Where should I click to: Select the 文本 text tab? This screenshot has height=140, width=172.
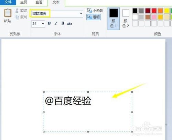tap(56, 2)
